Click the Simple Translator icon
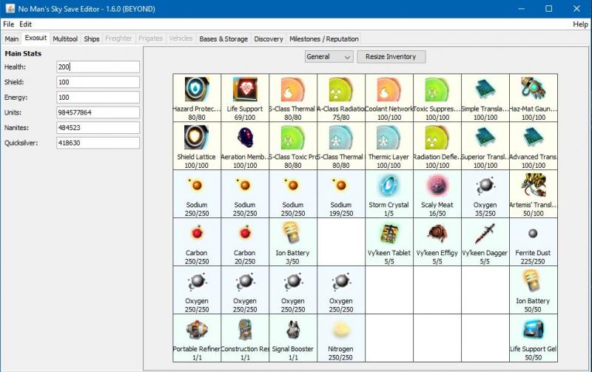Image resolution: width=592 pixels, height=372 pixels. pyautogui.click(x=485, y=89)
